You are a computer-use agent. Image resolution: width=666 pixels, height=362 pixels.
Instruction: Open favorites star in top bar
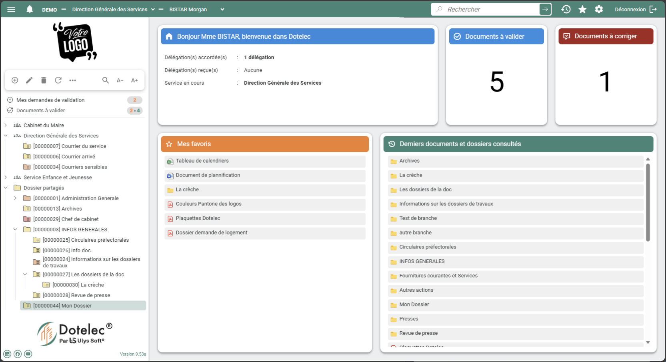582,9
